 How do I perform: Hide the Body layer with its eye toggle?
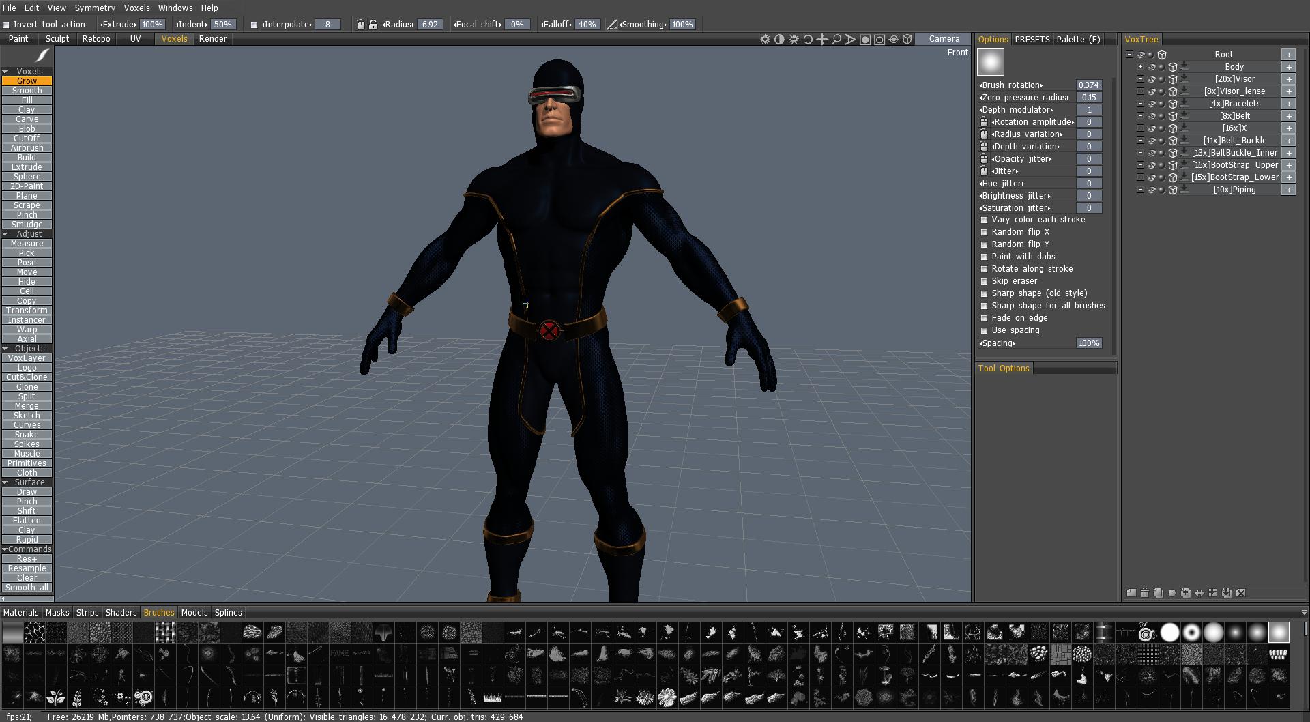tap(1151, 66)
